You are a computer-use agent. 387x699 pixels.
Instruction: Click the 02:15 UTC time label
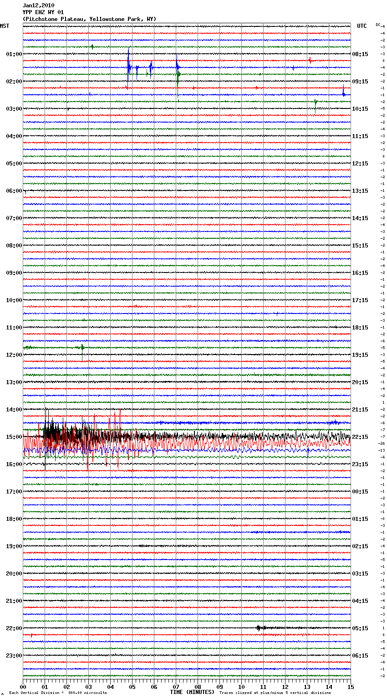click(360, 546)
